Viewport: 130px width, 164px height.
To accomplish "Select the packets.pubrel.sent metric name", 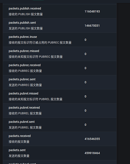I will [22, 122].
